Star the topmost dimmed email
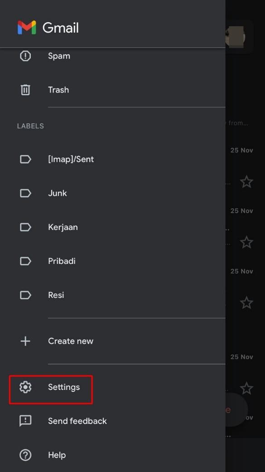The image size is (265, 472). click(246, 182)
